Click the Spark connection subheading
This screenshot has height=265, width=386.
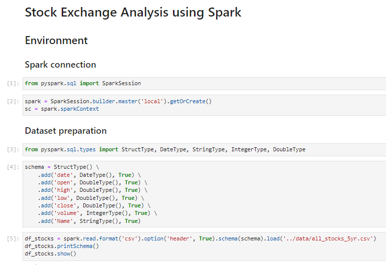pyautogui.click(x=60, y=65)
